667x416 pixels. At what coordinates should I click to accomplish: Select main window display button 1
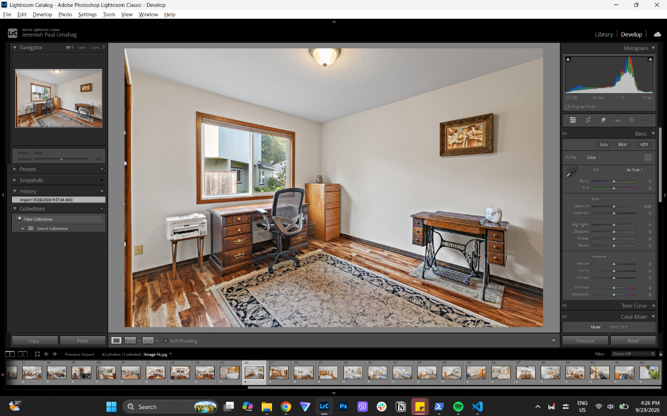[10, 354]
